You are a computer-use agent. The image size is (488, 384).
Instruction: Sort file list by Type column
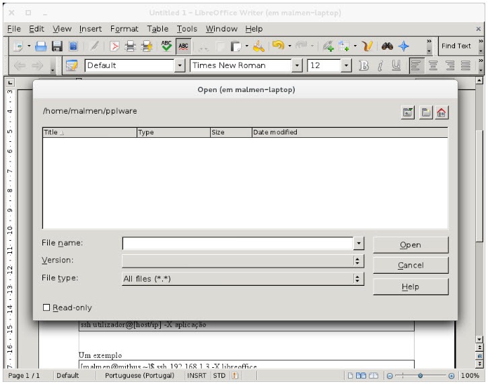tap(174, 132)
